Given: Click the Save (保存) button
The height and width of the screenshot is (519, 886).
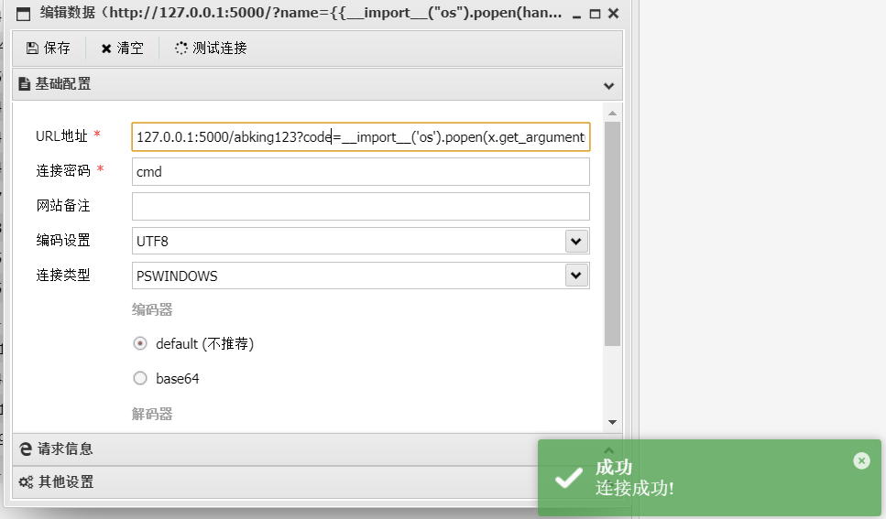Looking at the screenshot, I should coord(49,48).
